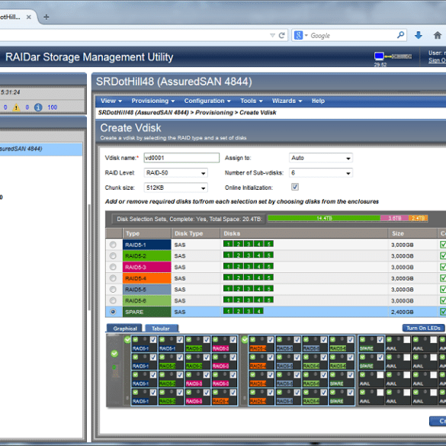Screen dimensions: 446x446
Task: Open the Configuration menu
Action: click(207, 101)
